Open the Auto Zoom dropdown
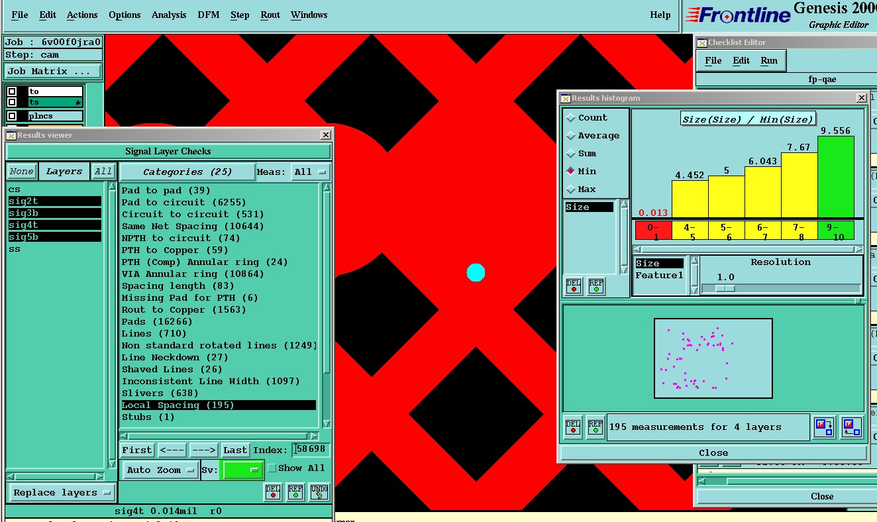Screen dimensions: 877x522 pos(160,470)
